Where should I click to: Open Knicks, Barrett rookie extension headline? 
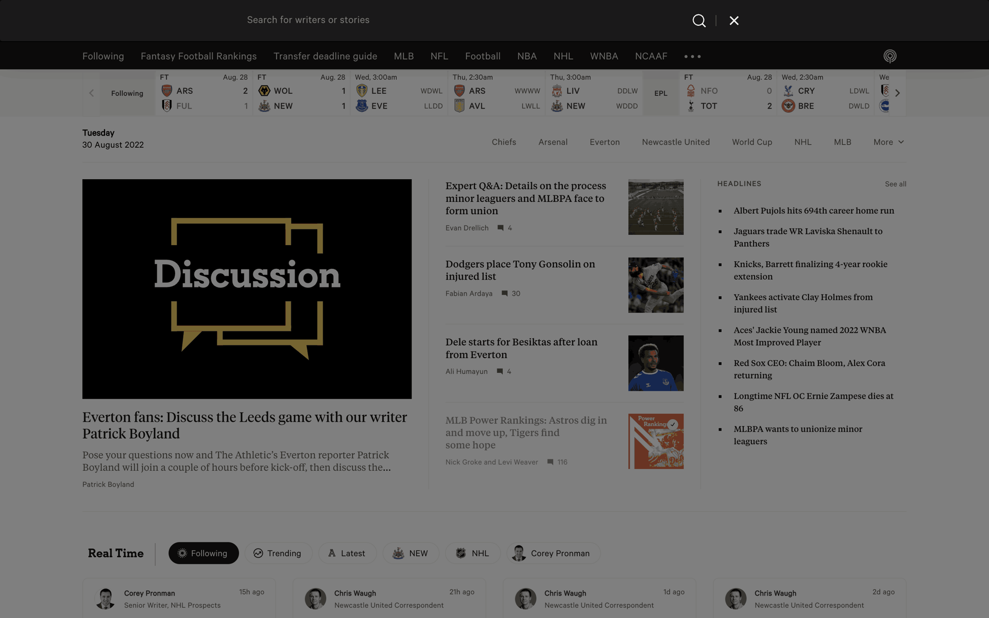[x=811, y=270]
